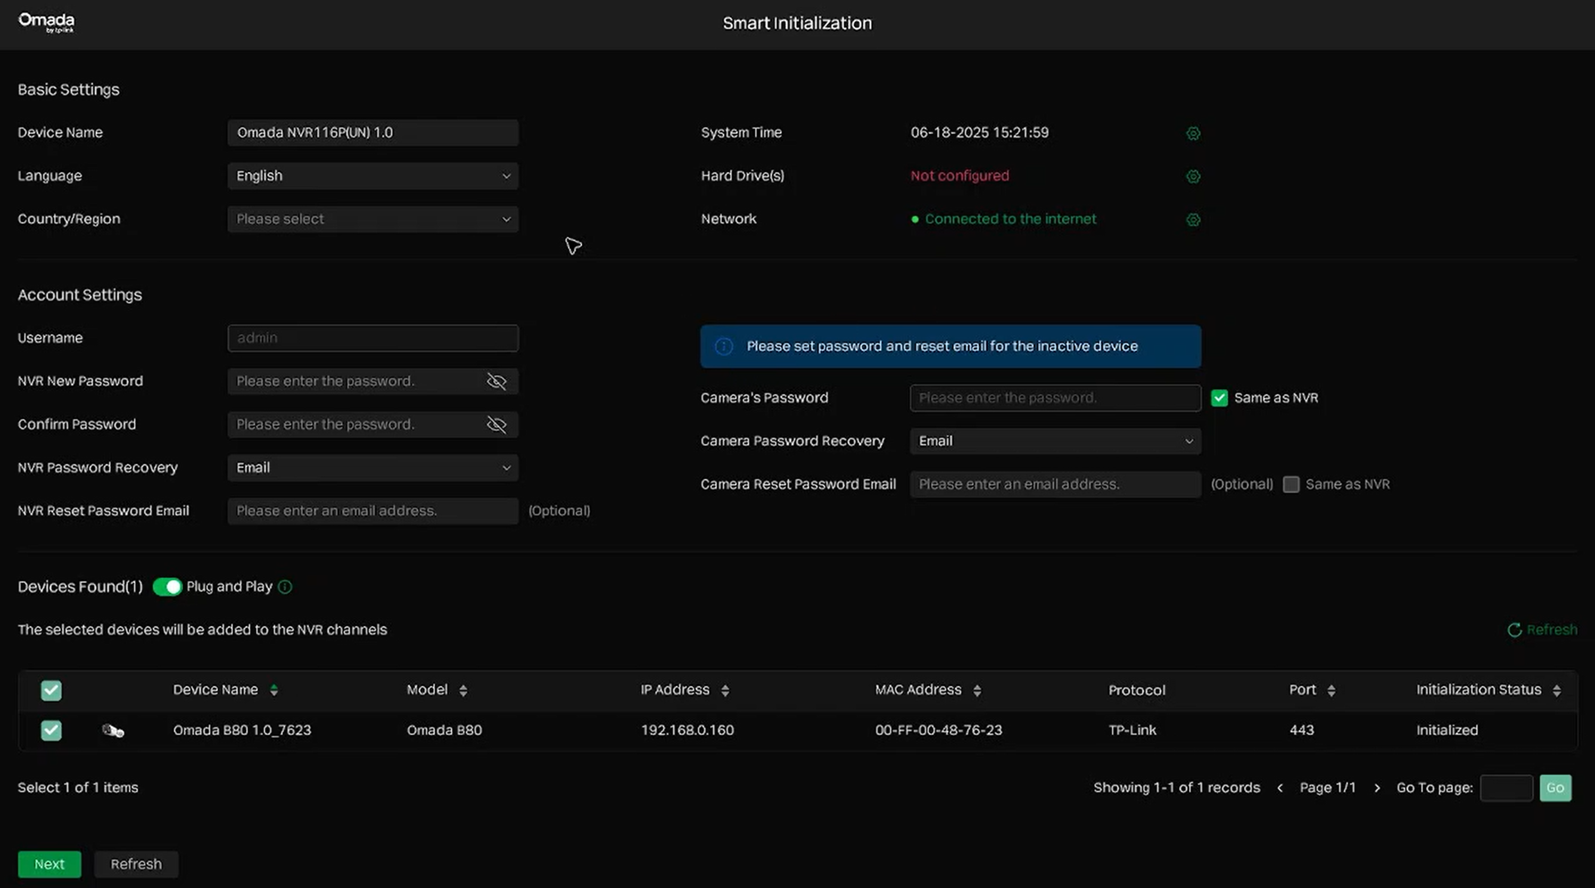Click the Not configured hard drive status

pyautogui.click(x=960, y=176)
